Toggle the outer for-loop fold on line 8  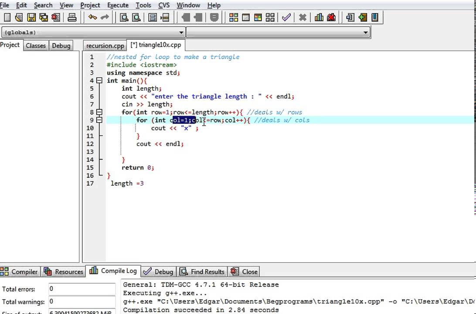(x=99, y=112)
